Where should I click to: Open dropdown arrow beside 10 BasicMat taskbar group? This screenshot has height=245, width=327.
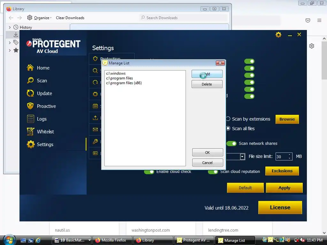tap(89, 240)
